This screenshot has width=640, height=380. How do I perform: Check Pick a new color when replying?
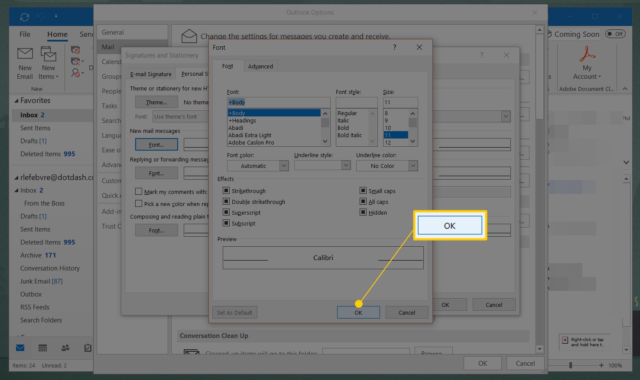tap(139, 203)
